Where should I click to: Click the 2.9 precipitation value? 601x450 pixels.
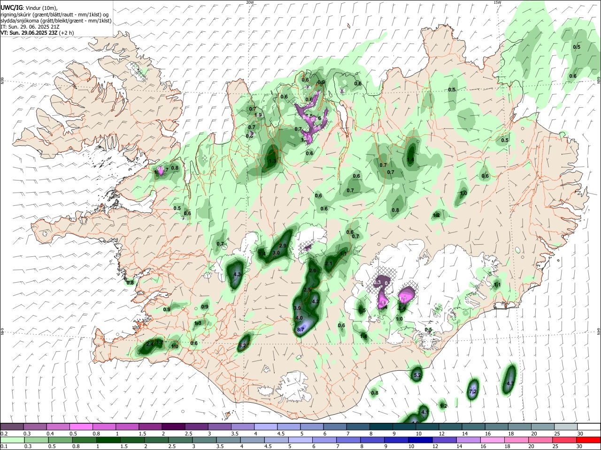[x=283, y=246]
